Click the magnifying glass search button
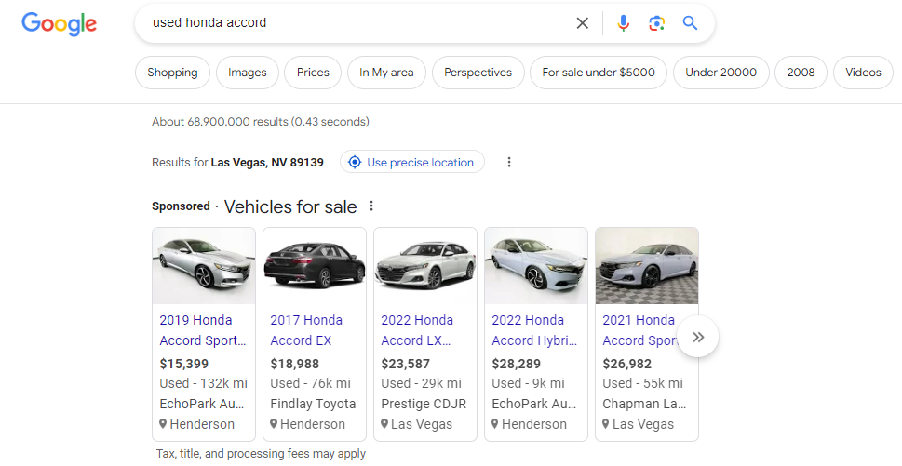The image size is (902, 466). [x=690, y=23]
